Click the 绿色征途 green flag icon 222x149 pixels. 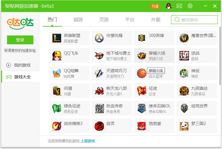tap(57, 108)
